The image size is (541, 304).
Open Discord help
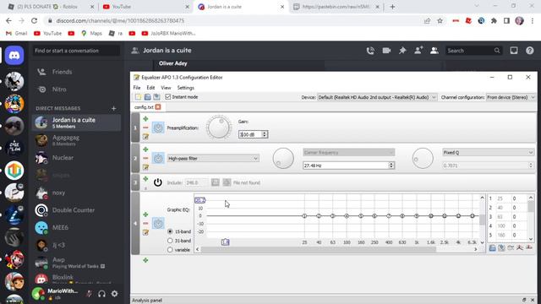pyautogui.click(x=530, y=51)
